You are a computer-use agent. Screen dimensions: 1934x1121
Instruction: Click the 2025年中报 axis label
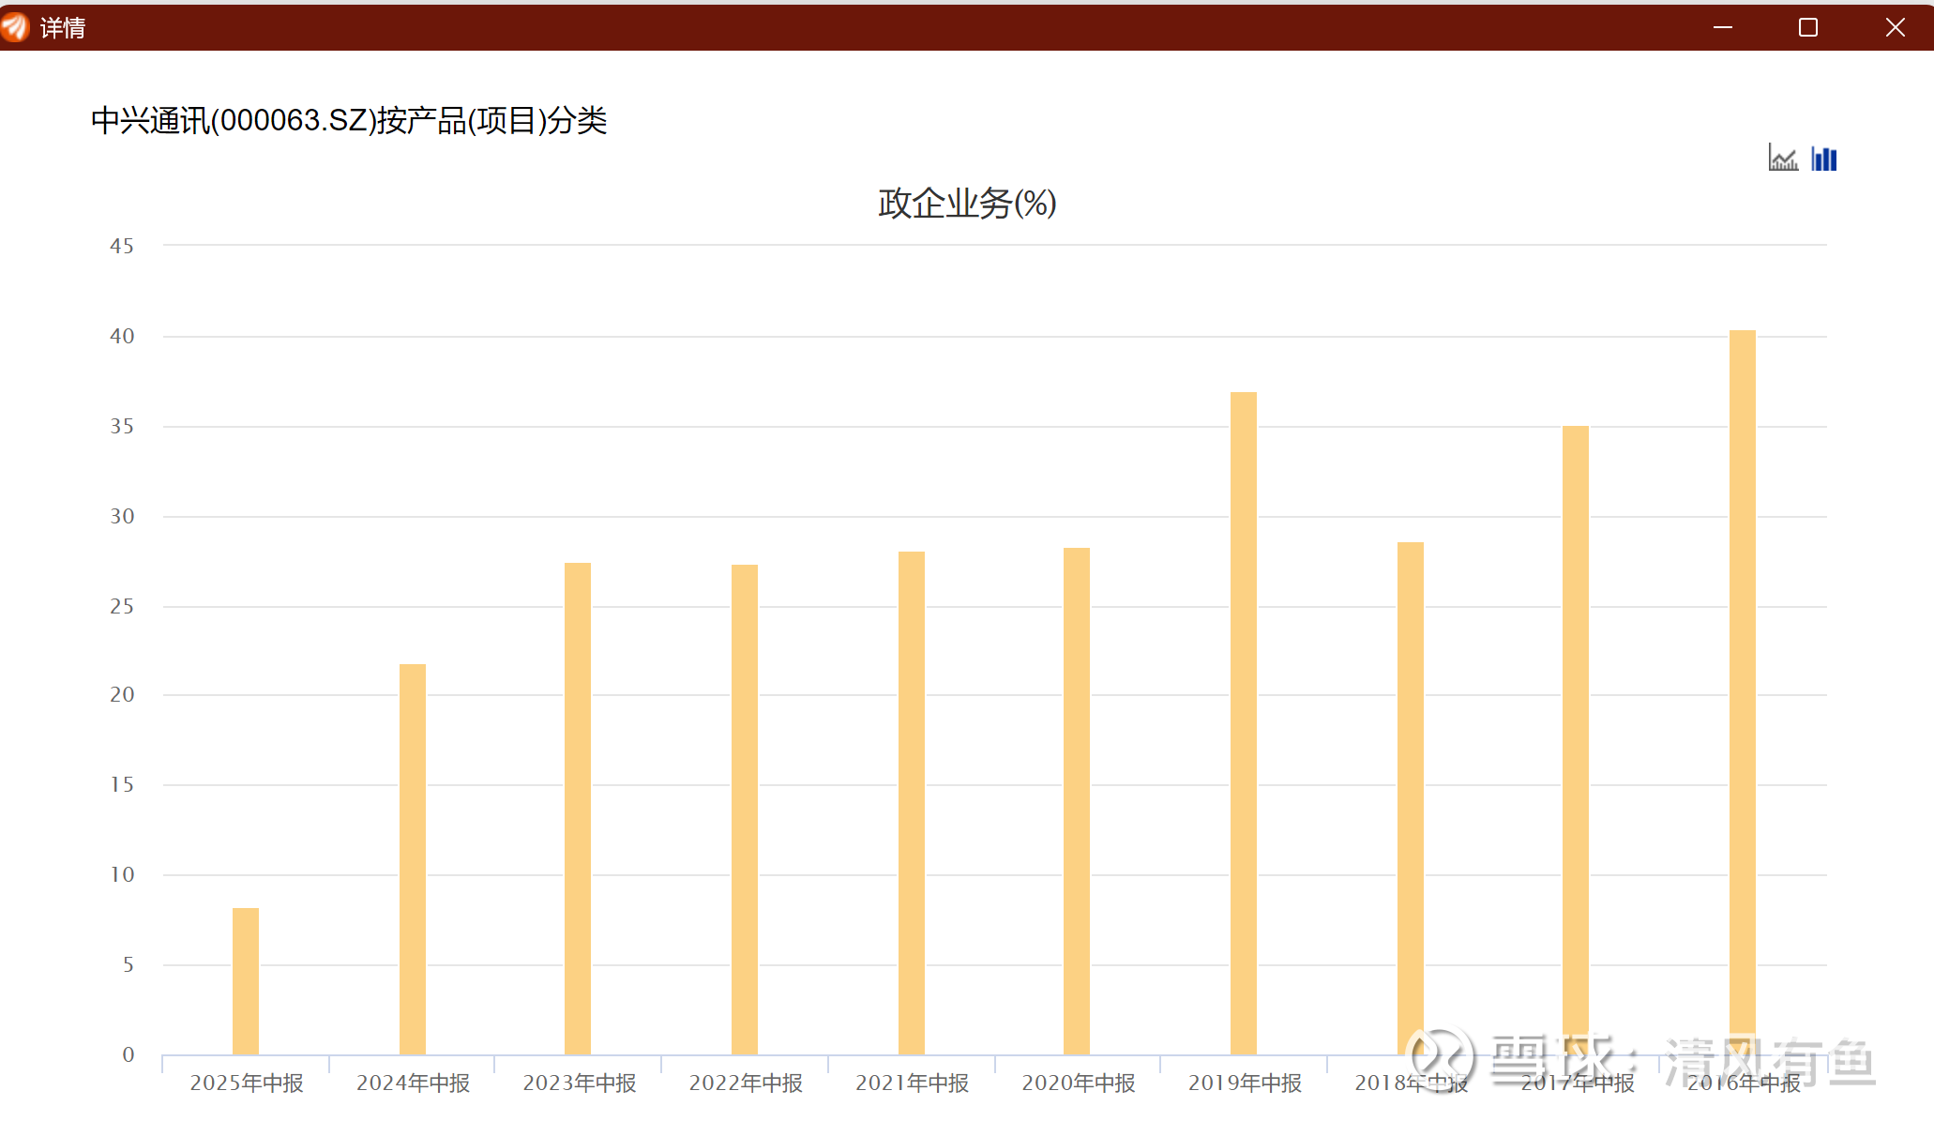click(247, 1083)
